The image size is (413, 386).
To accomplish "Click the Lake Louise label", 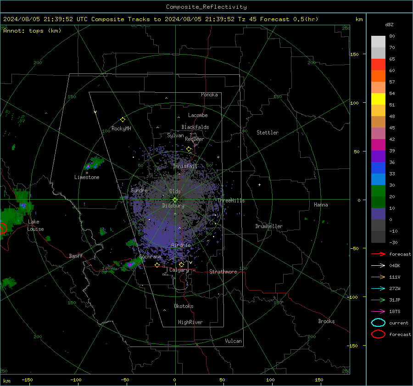I will pyautogui.click(x=35, y=225).
